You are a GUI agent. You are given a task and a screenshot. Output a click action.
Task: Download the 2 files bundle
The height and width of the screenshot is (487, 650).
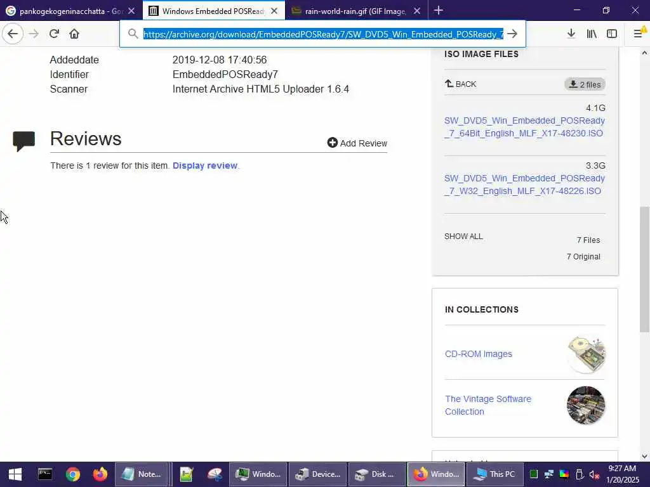click(x=585, y=84)
